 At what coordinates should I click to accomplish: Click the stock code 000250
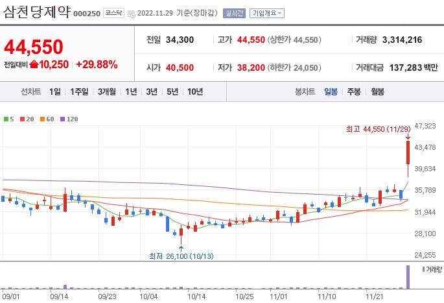click(x=87, y=14)
